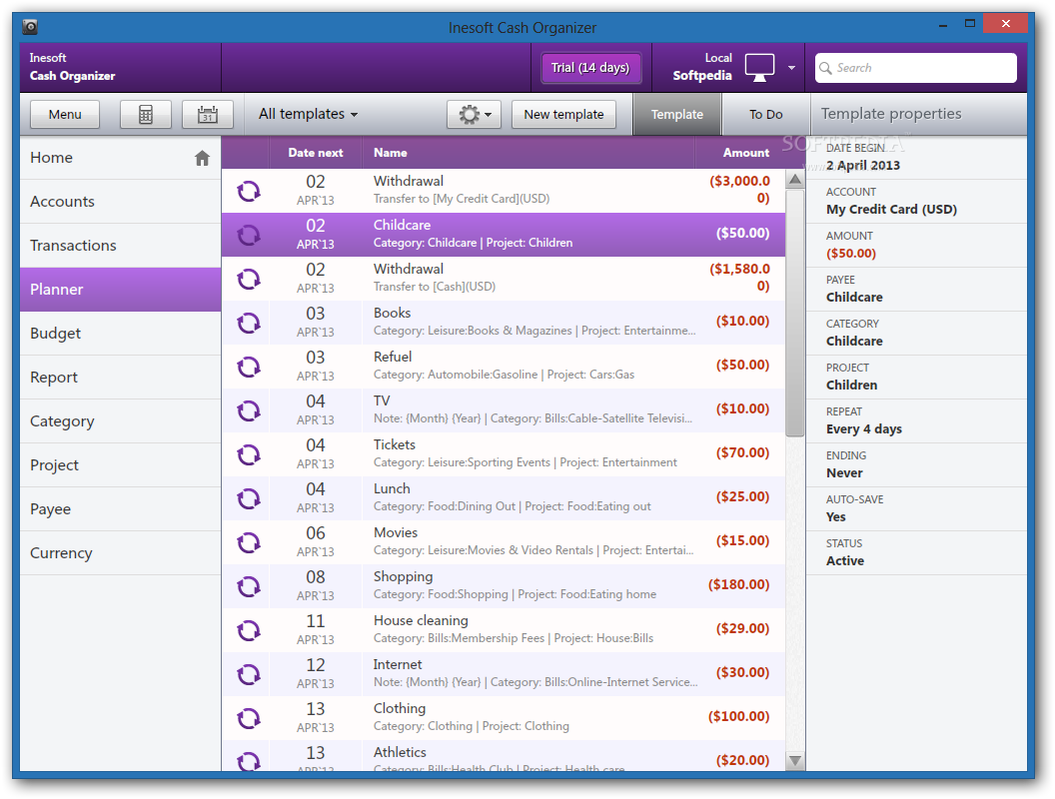Open Transactions in sidebar
Image resolution: width=1055 pixels, height=799 pixels.
[121, 246]
